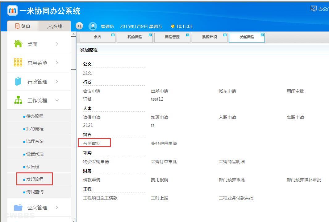This screenshot has height=222, width=329.
Task: Open the 流程管理 page tab
Action: [172, 38]
